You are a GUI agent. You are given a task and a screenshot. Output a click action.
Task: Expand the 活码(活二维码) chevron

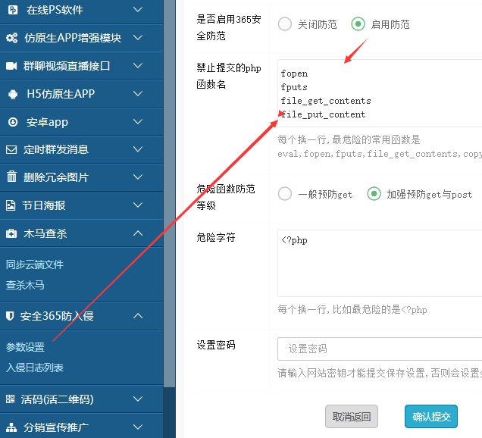138,399
